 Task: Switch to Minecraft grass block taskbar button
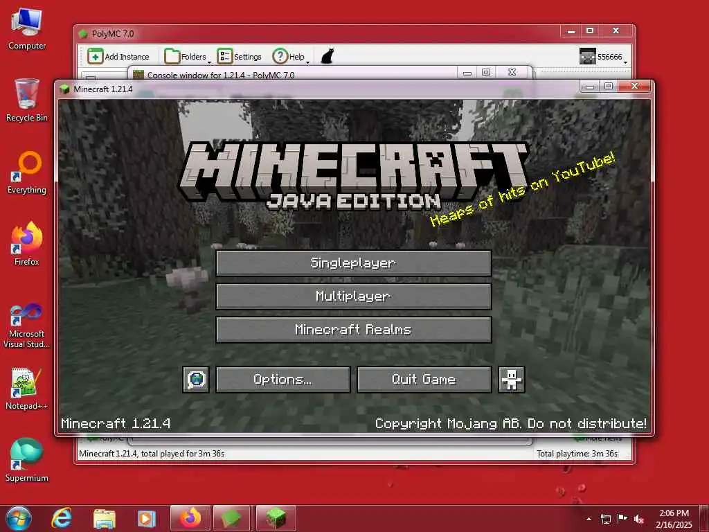coord(276,518)
